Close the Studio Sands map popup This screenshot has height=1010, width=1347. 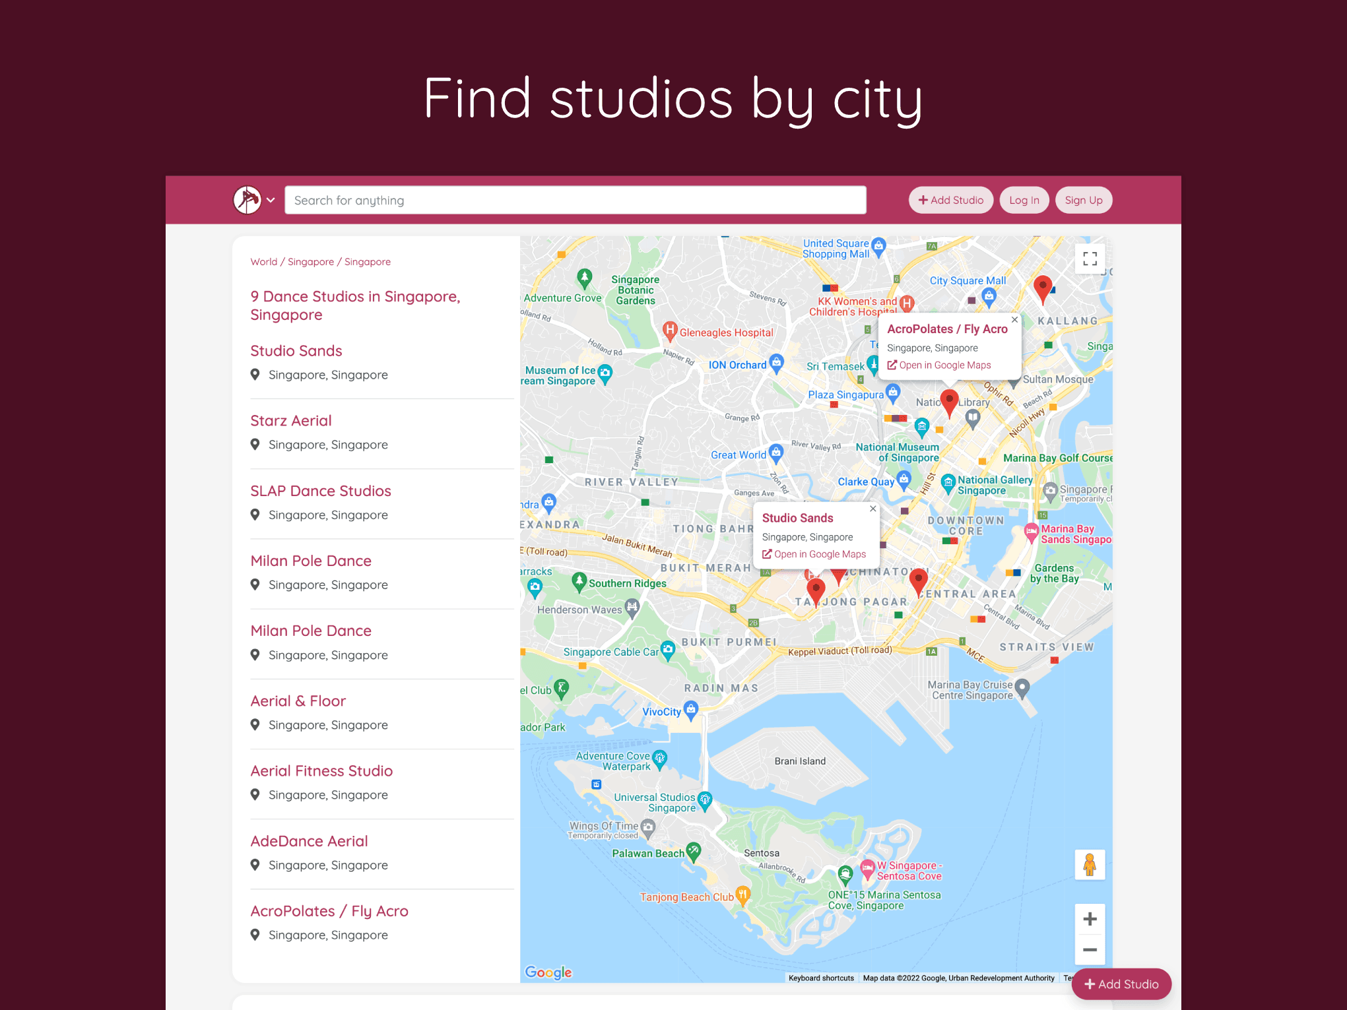872,509
